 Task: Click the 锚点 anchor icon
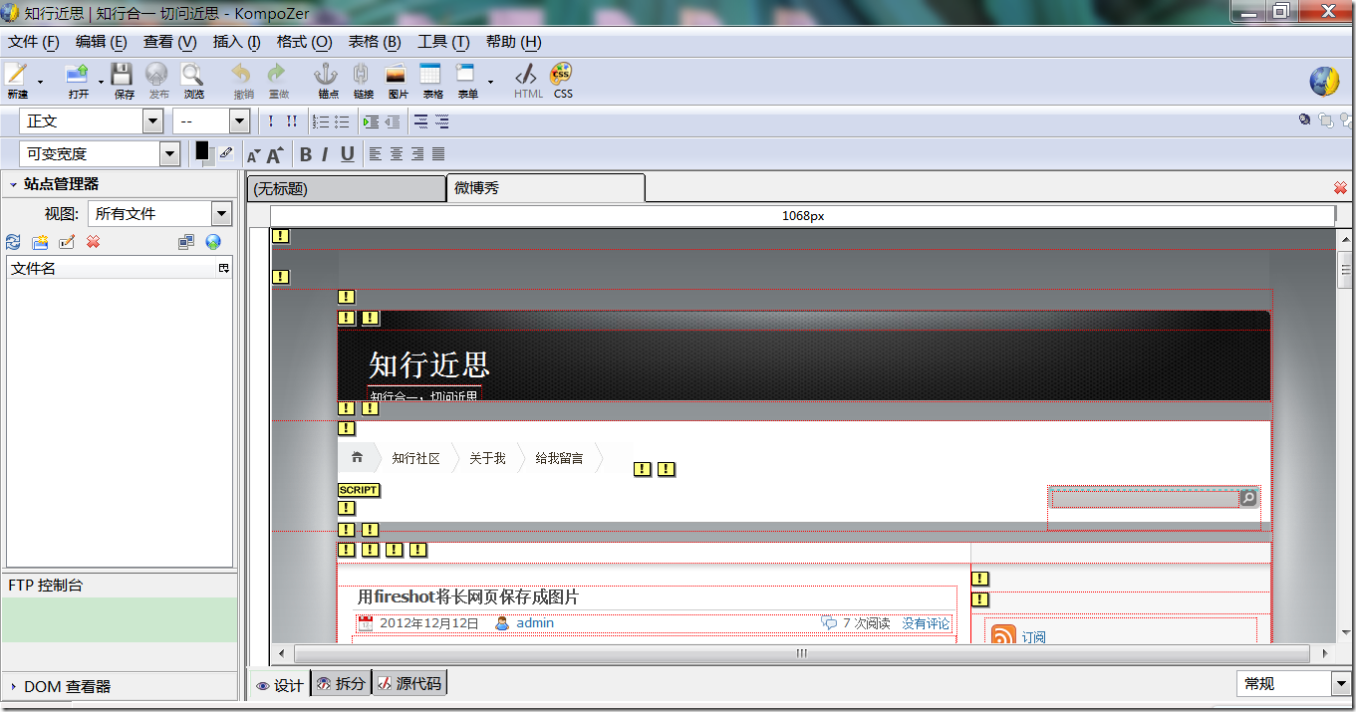click(328, 80)
